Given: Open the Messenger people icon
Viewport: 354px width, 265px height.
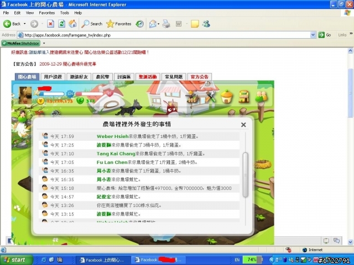Looking at the screenshot, I should (x=206, y=24).
